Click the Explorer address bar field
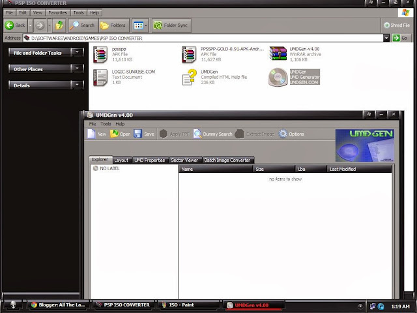Viewport: 417px width, 313px height. (203, 38)
